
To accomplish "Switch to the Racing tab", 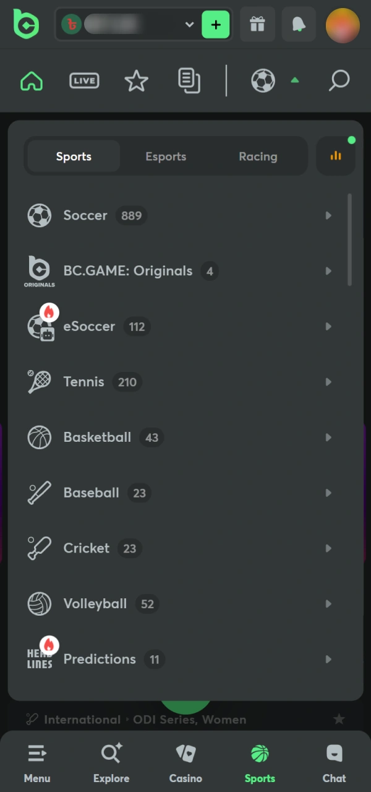I will 258,156.
